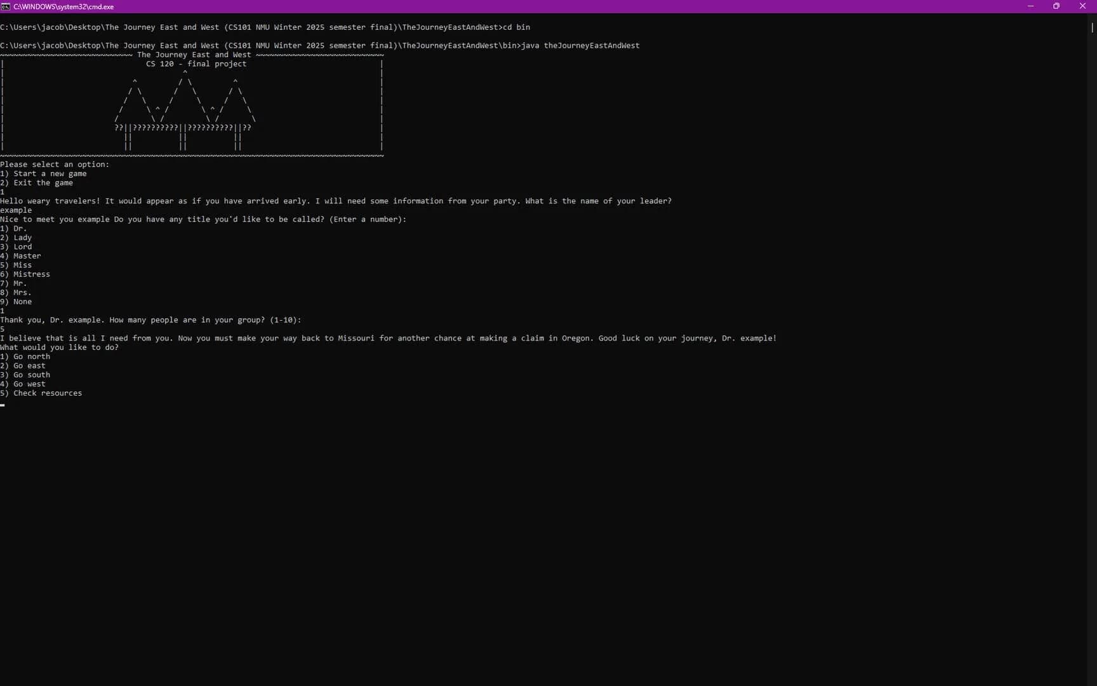
Task: Click the '8) Mrs.' title option
Action: (x=16, y=293)
